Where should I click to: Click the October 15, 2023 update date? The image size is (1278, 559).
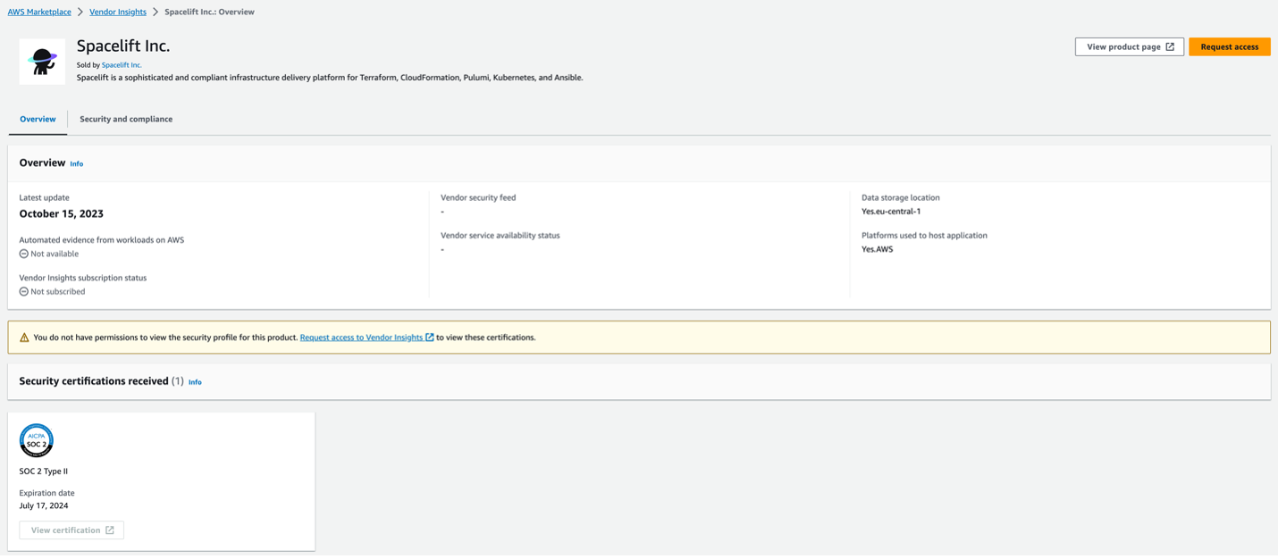pos(62,214)
